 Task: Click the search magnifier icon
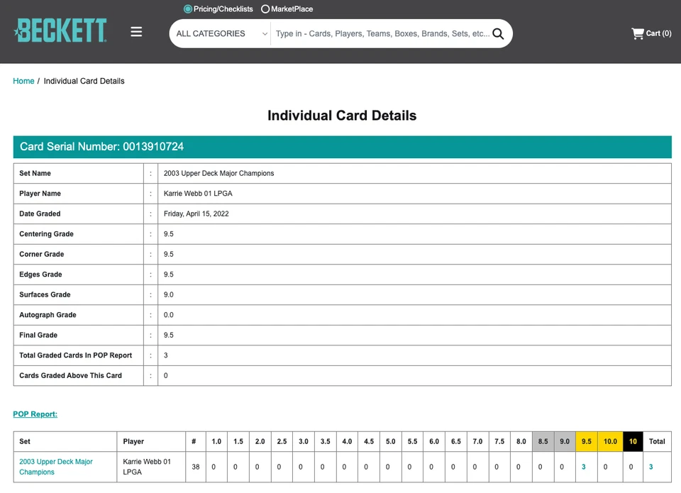point(498,34)
